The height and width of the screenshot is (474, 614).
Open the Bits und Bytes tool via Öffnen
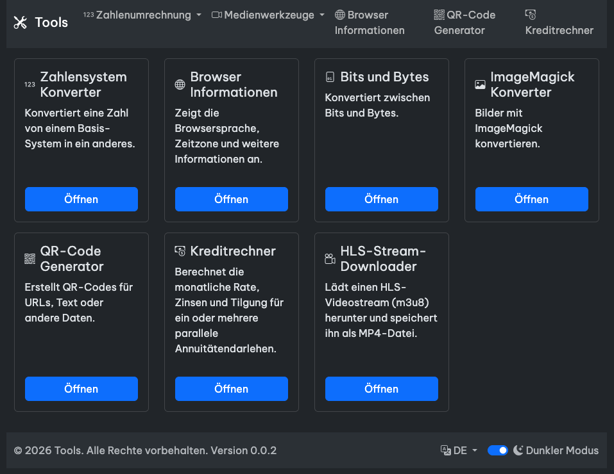pyautogui.click(x=381, y=199)
